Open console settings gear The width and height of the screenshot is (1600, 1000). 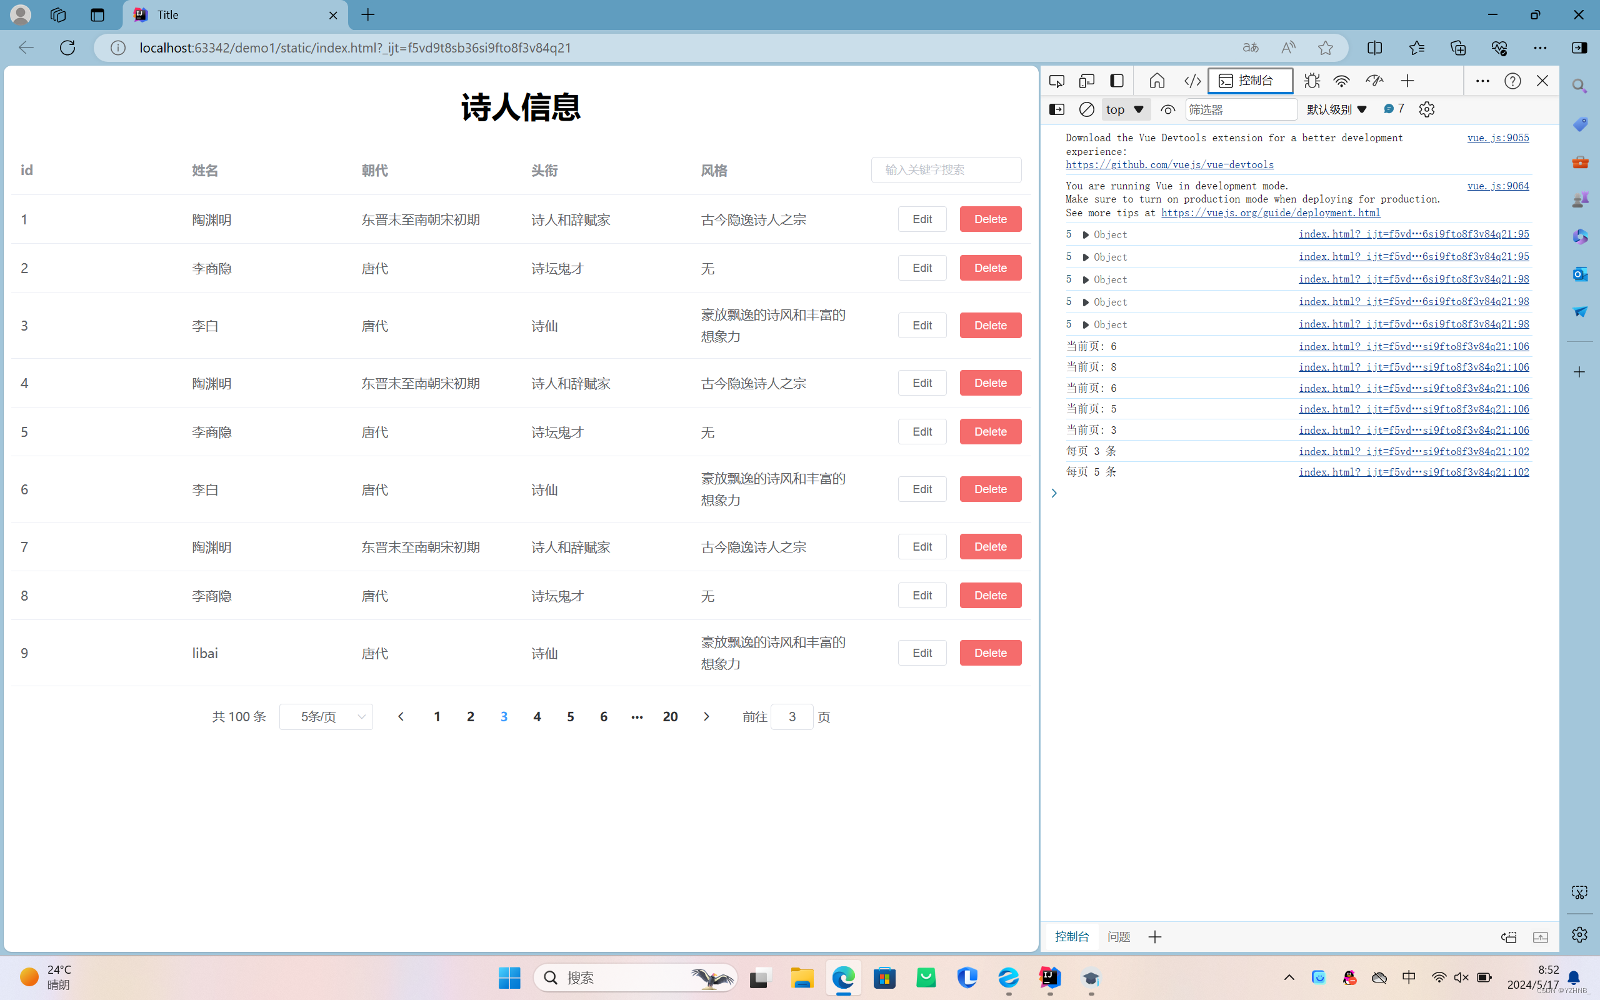point(1426,109)
